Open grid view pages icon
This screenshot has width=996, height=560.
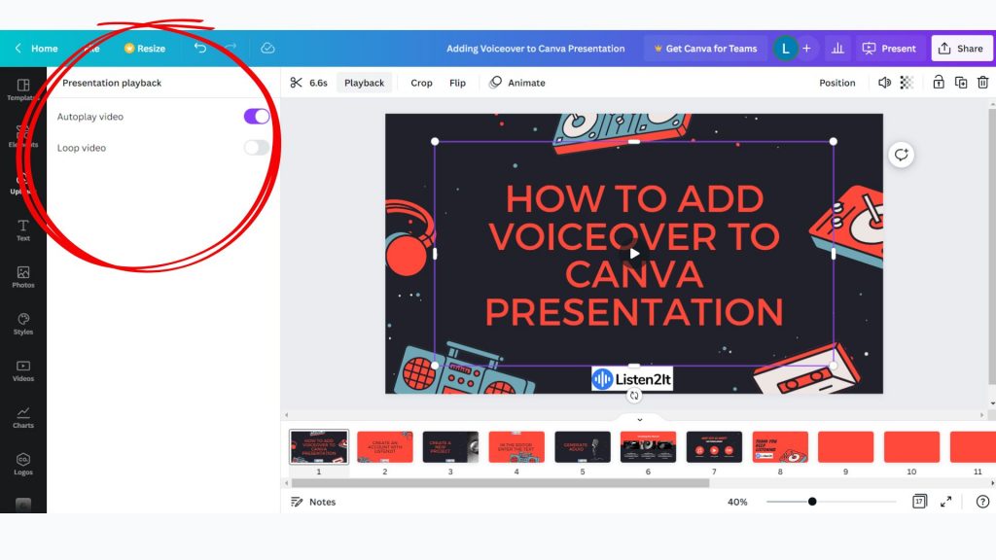pos(919,502)
